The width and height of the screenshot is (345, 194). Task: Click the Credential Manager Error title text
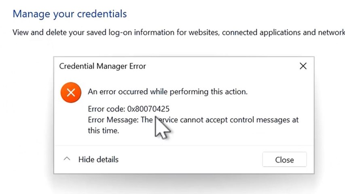click(102, 66)
